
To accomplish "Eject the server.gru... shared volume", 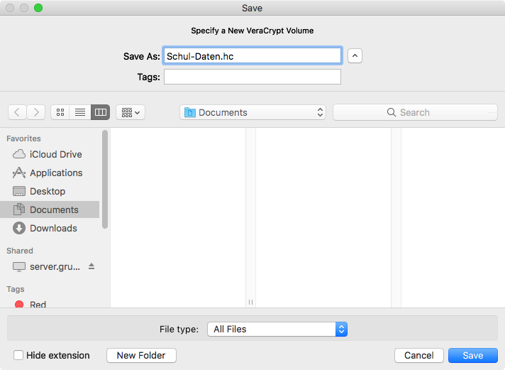I will click(x=91, y=266).
